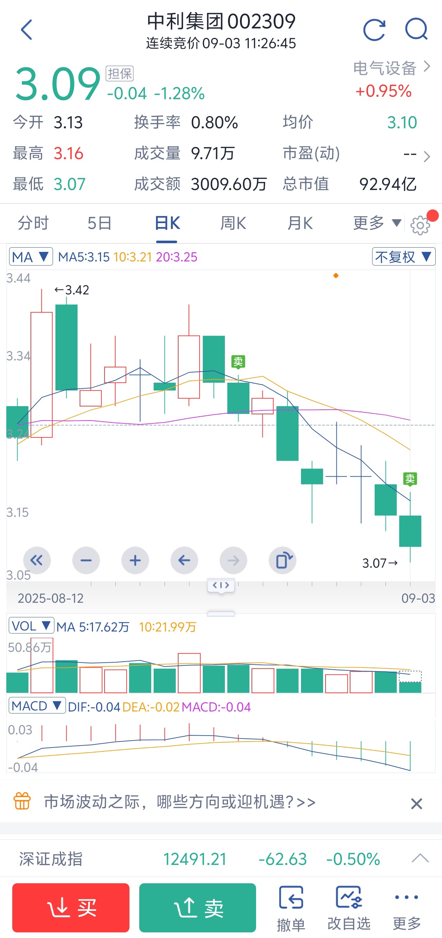This screenshot has height=938, width=442.
Task: Switch to 5日 chart tab
Action: pos(99,223)
